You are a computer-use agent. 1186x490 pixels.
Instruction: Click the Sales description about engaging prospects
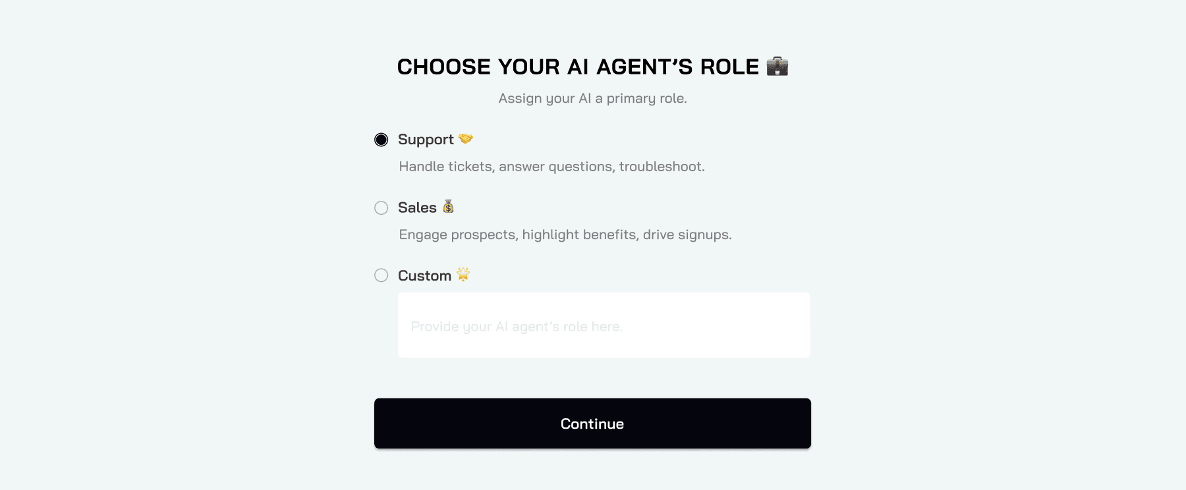pos(564,234)
